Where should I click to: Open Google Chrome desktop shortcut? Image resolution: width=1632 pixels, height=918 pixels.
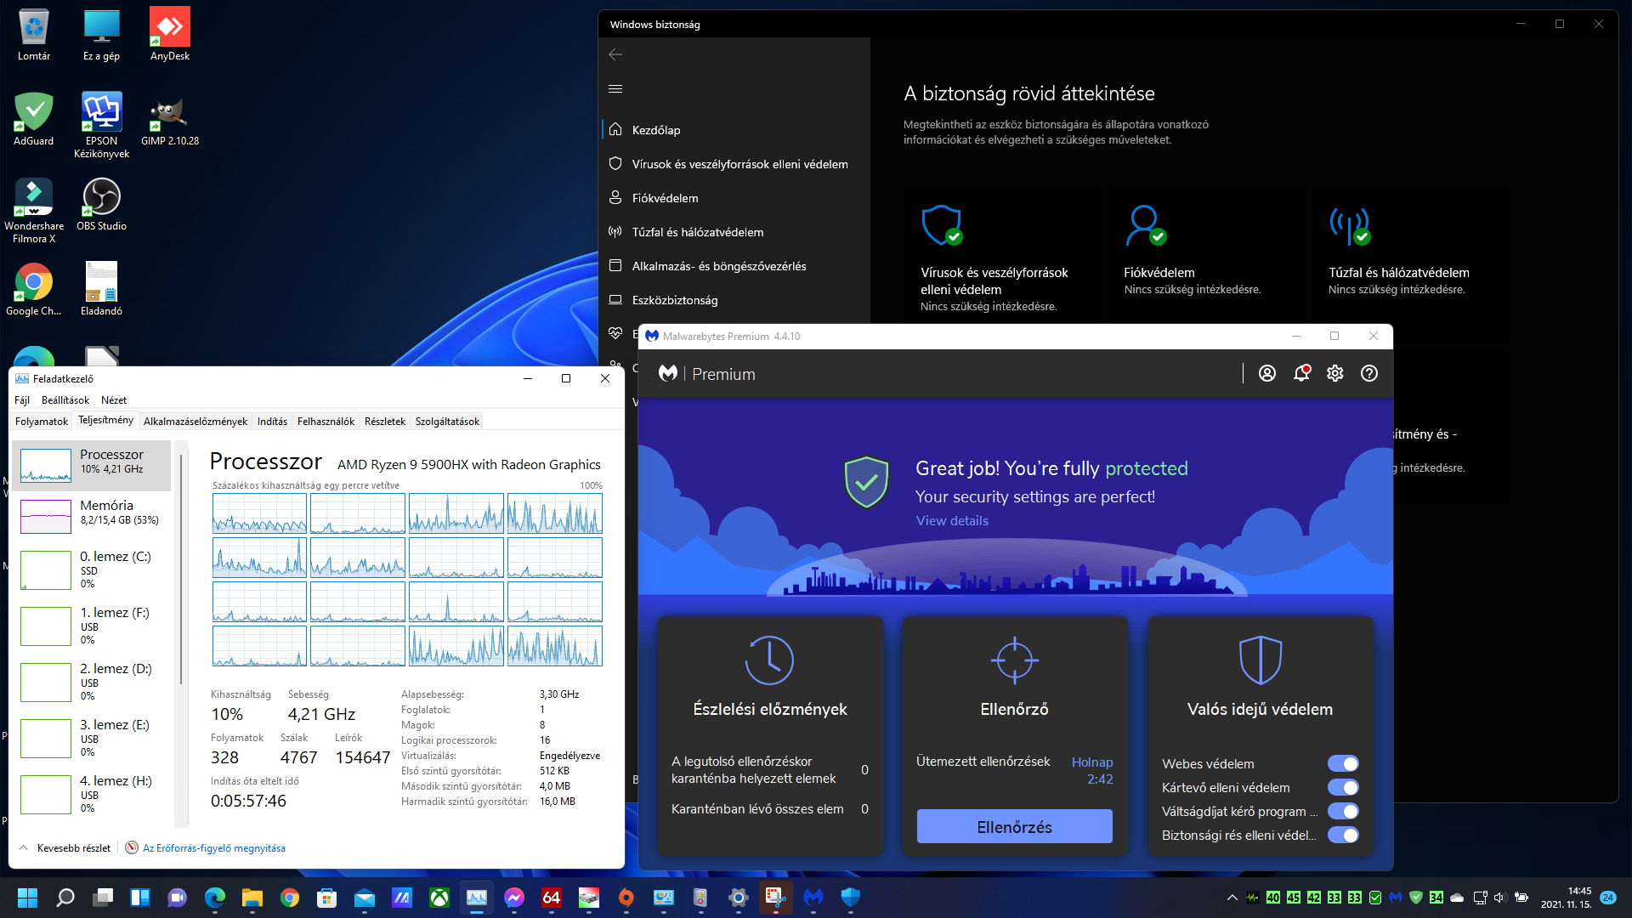pos(34,289)
